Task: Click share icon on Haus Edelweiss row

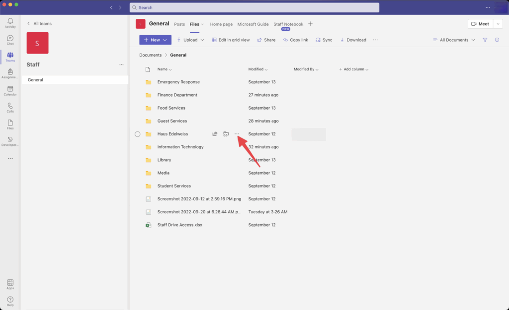Action: click(215, 134)
